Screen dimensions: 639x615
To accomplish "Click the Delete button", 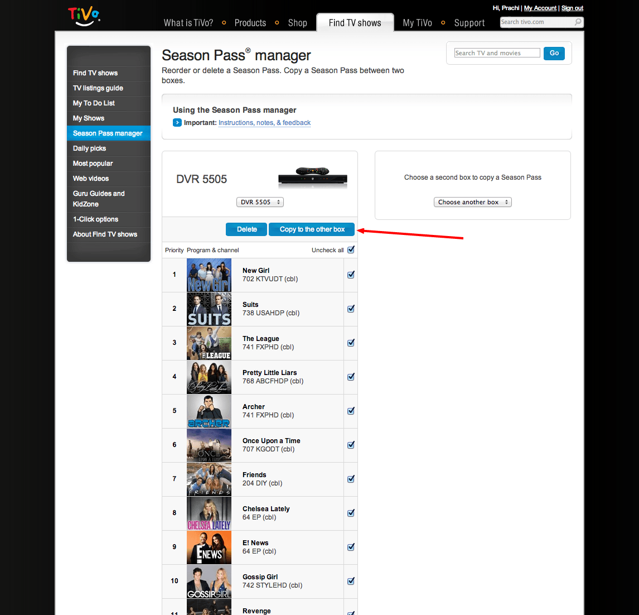I will (246, 229).
